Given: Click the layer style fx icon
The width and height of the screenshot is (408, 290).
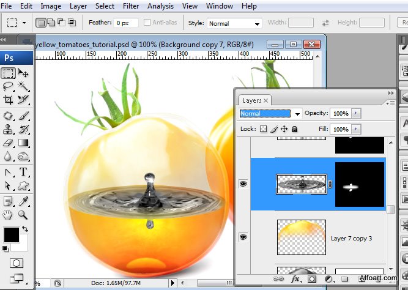Looking at the screenshot, I should (x=295, y=279).
